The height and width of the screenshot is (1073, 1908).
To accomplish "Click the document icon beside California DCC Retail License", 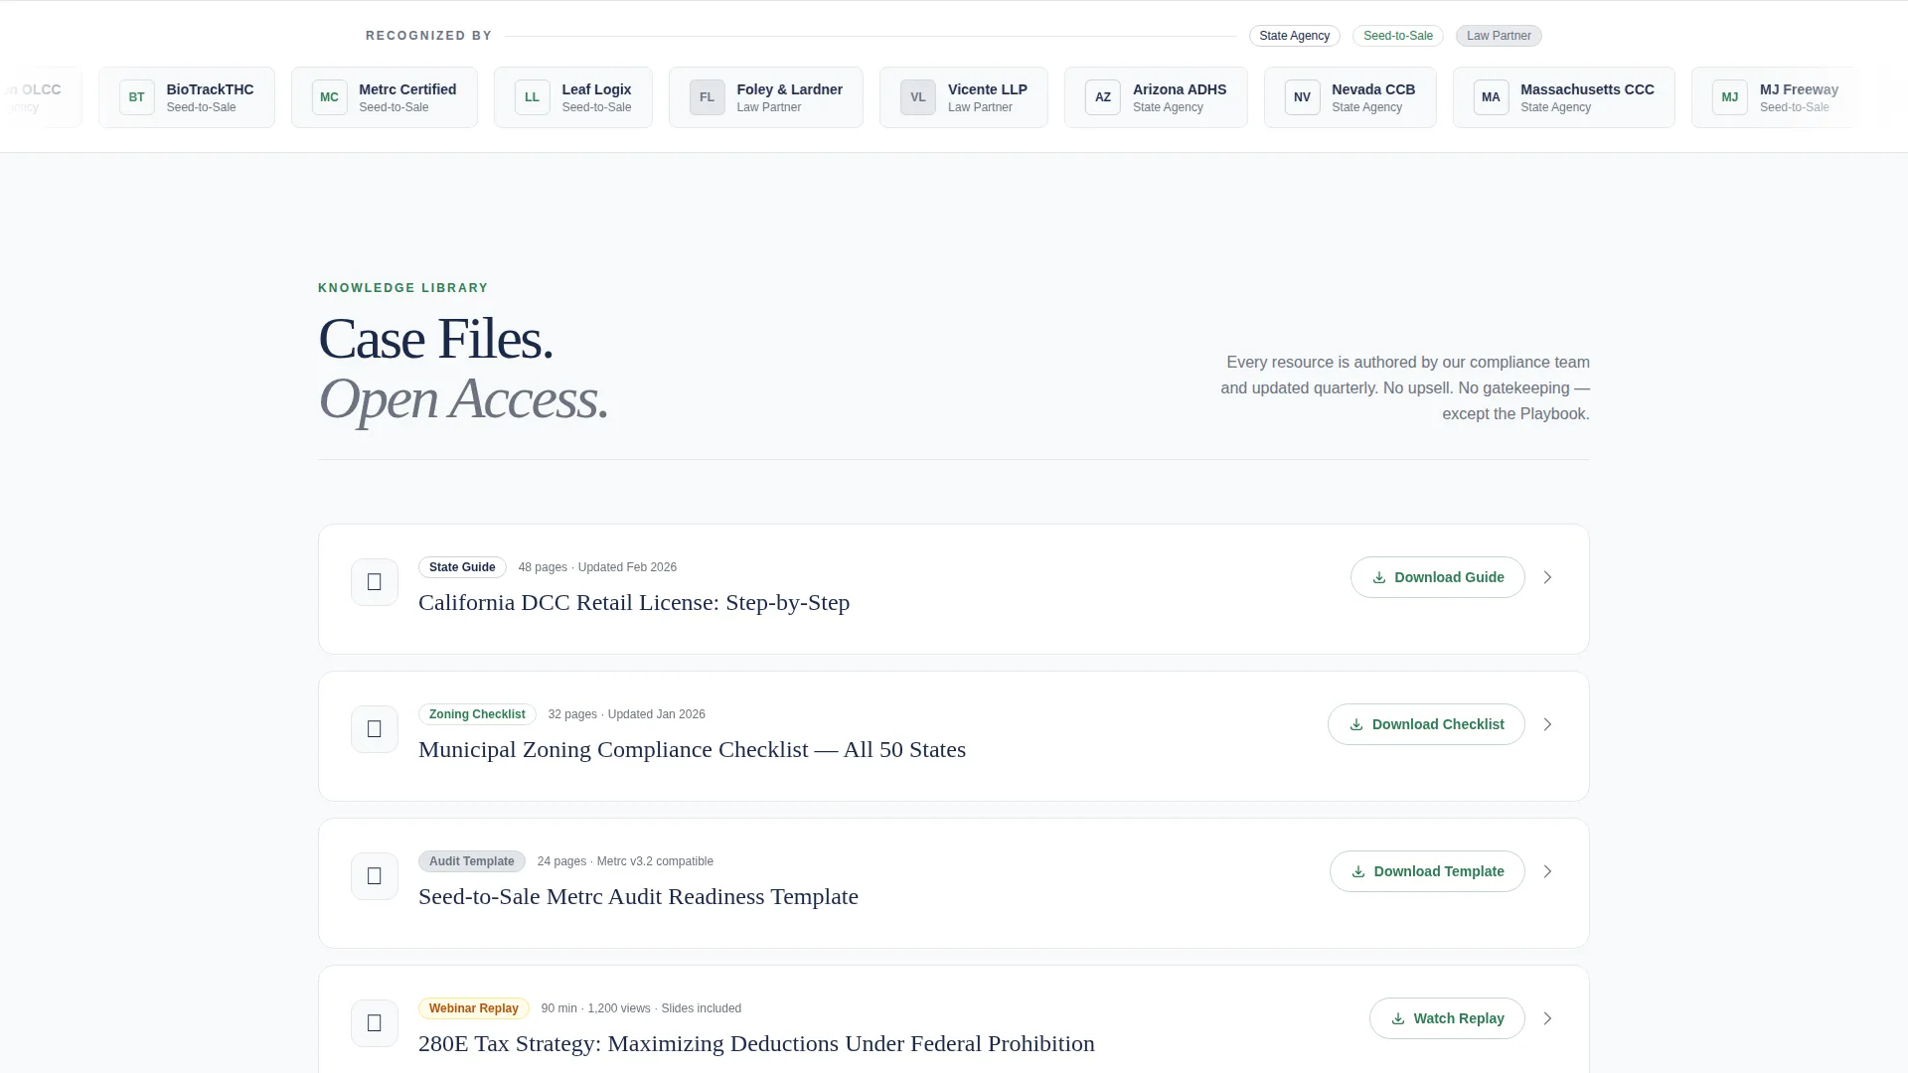I will pos(375,582).
